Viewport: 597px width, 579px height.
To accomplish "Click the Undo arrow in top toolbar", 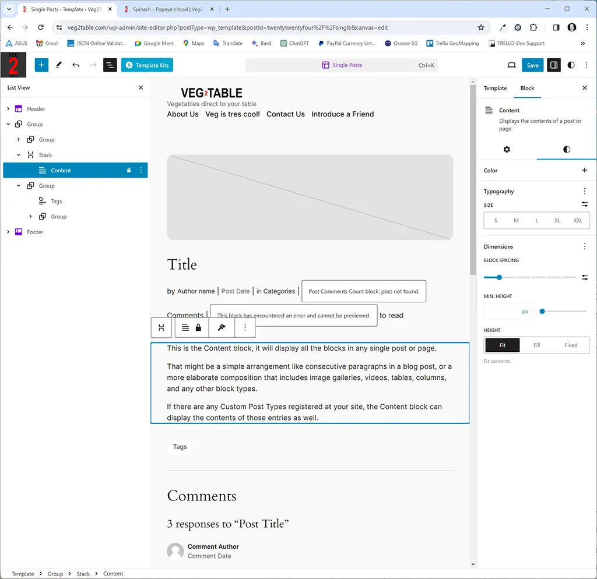I will click(x=76, y=65).
